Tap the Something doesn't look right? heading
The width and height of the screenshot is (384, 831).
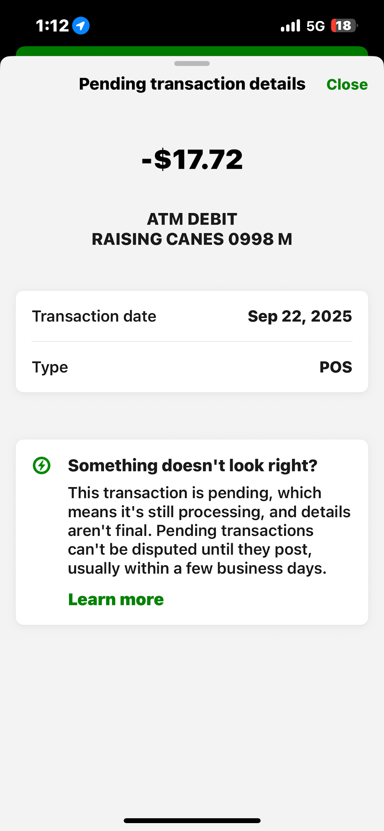point(193,465)
